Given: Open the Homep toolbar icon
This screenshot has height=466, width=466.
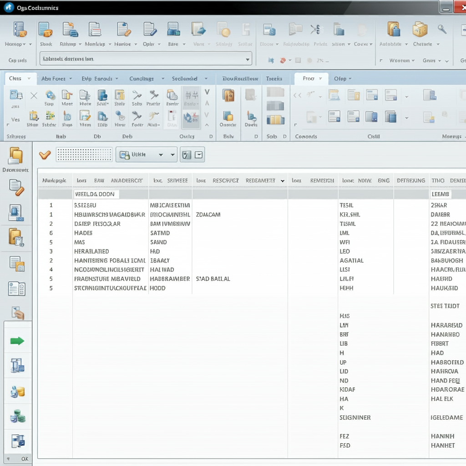Looking at the screenshot, I should [x=20, y=30].
